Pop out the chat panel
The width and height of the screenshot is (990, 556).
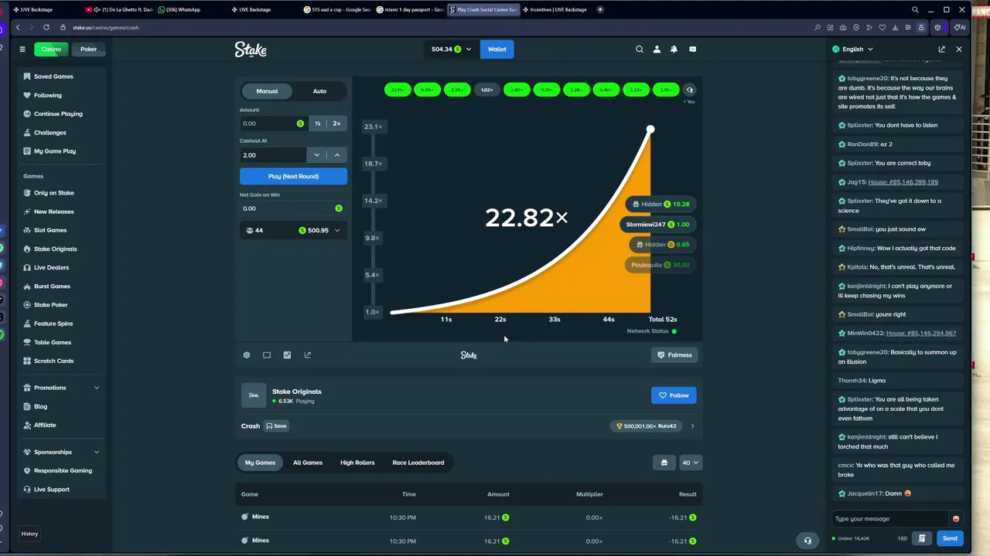click(941, 49)
